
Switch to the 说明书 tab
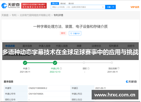(x=131, y=46)
